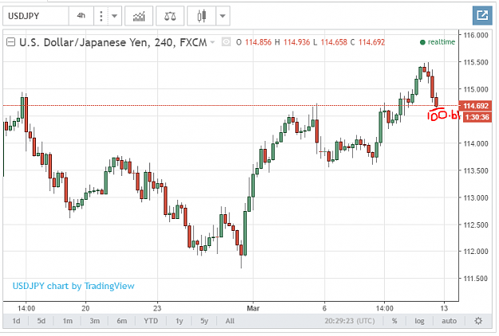Click the 13 date axis label
The height and width of the screenshot is (336, 499).
coord(444,308)
